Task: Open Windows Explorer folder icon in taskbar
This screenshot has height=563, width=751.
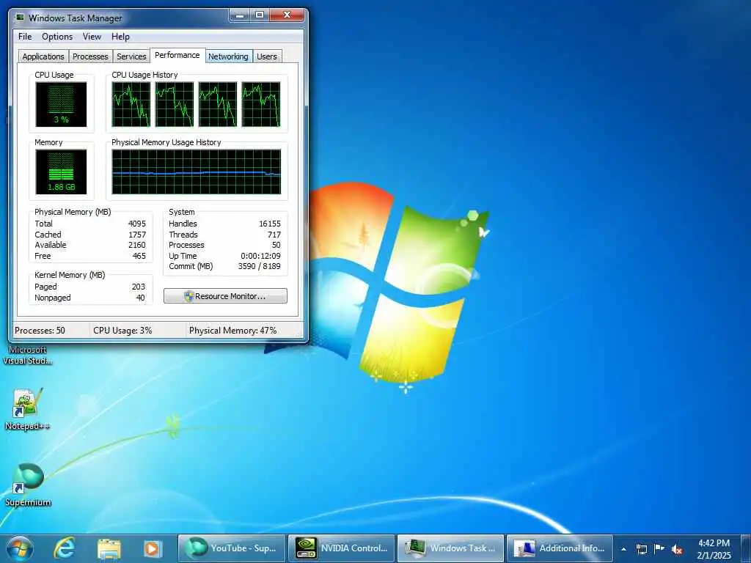Action: click(x=109, y=548)
